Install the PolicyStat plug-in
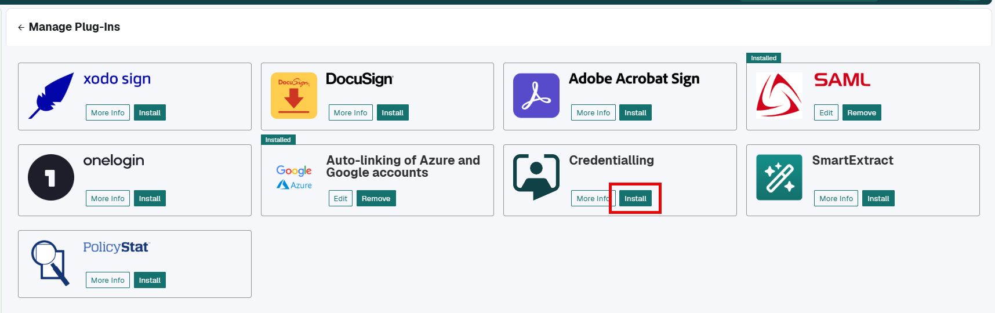This screenshot has height=313, width=995. [150, 280]
